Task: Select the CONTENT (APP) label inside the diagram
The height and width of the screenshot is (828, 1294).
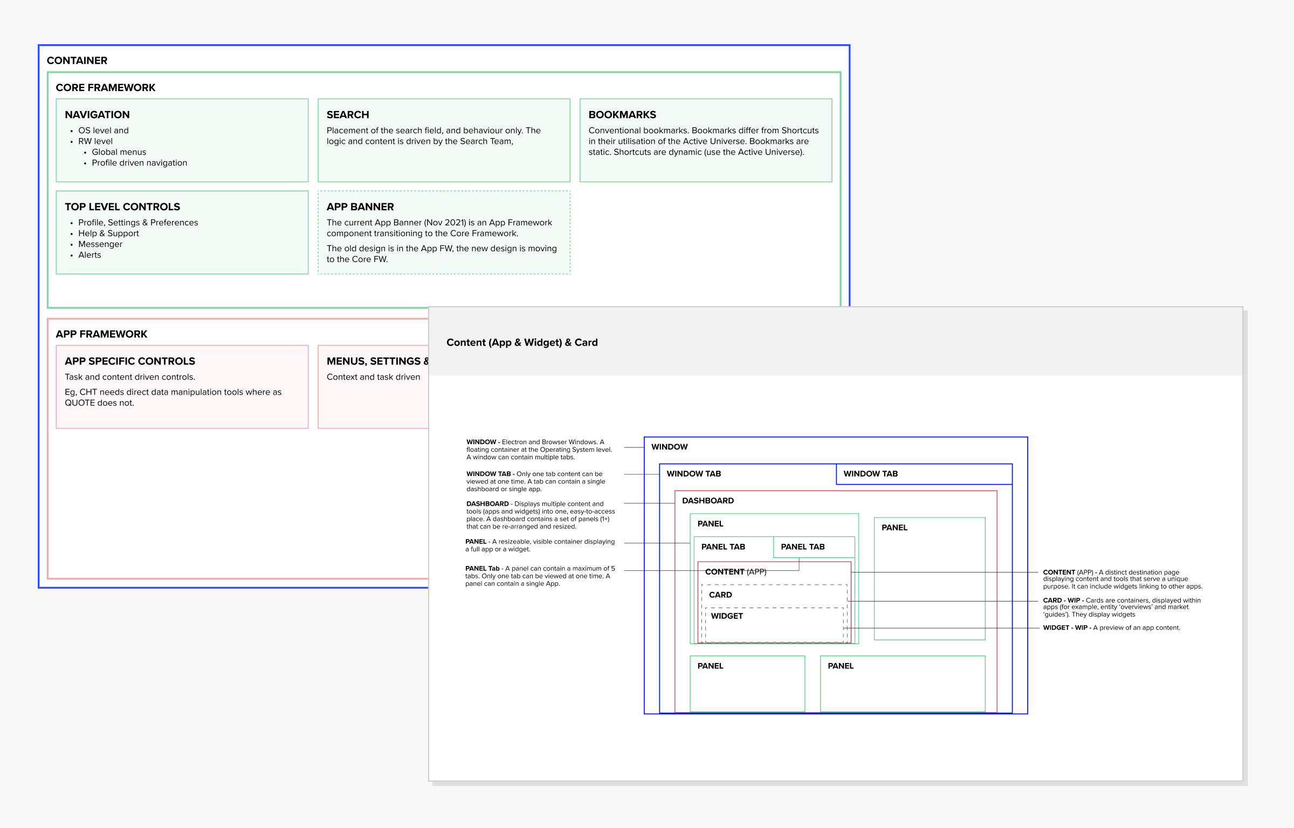Action: pyautogui.click(x=735, y=572)
